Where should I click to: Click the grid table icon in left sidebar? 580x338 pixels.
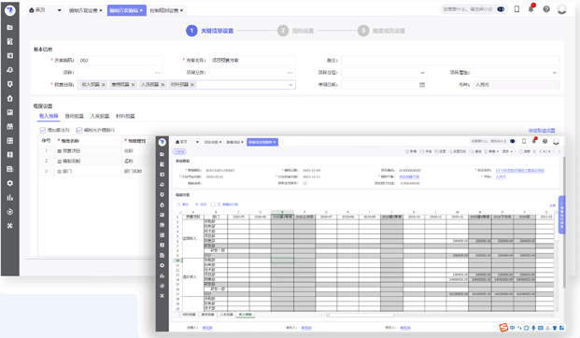click(10, 141)
